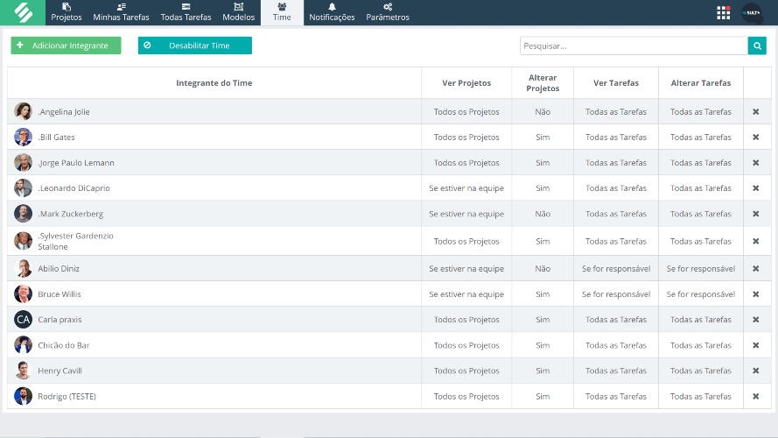Remove .Angelina Jolie from the team
The image size is (778, 438).
coord(755,112)
